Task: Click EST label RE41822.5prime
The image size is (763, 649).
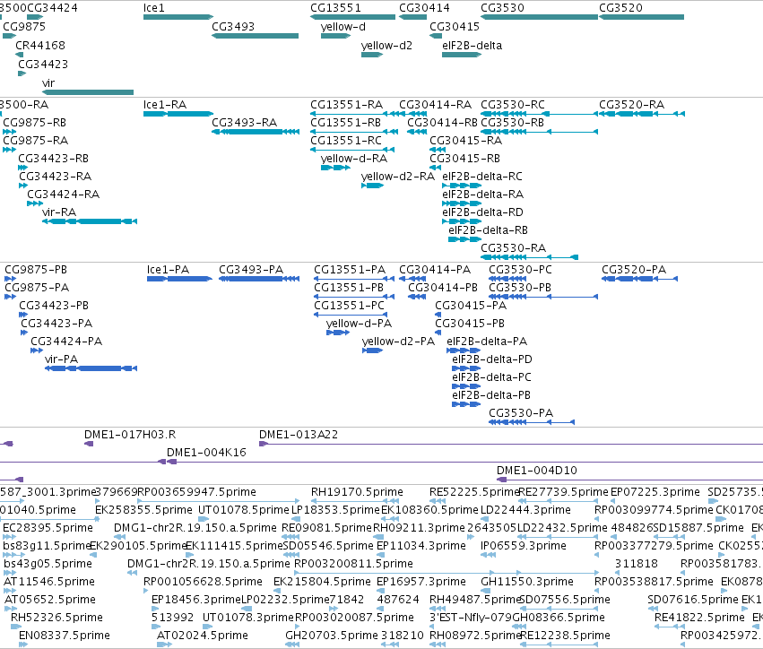Action: (699, 619)
